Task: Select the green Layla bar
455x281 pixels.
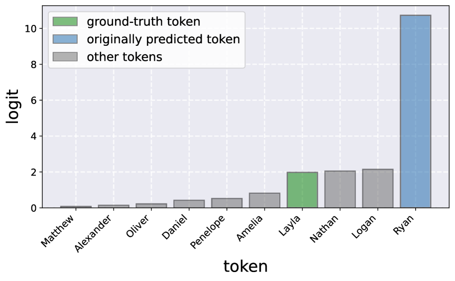Action: pos(302,190)
